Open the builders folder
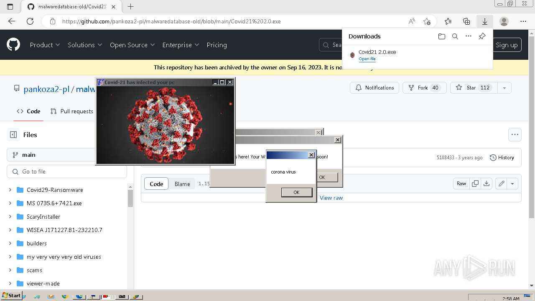This screenshot has height=301, width=535. [37, 243]
